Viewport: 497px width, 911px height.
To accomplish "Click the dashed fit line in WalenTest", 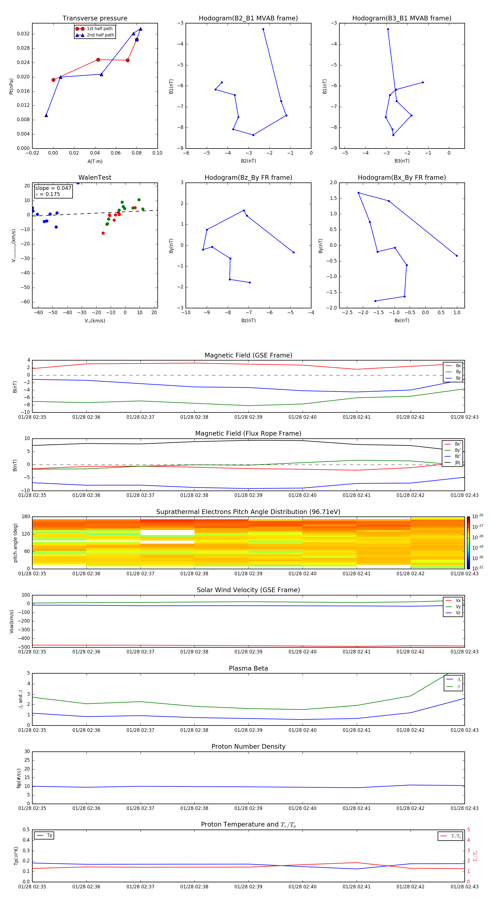I will 95,213.
